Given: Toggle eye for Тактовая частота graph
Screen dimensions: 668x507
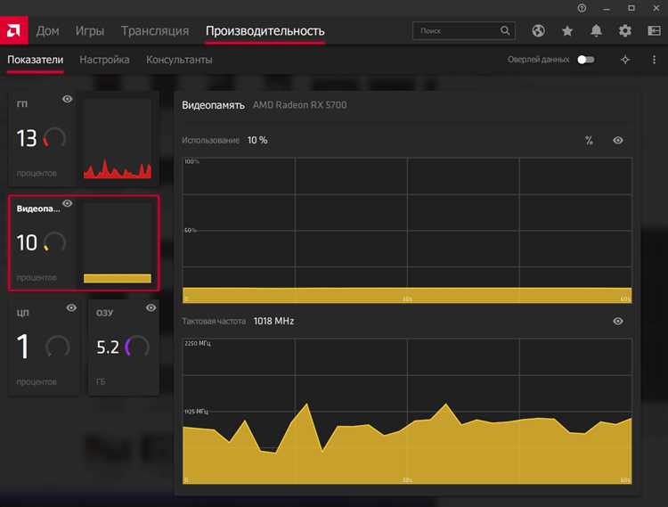Looking at the screenshot, I should point(618,322).
